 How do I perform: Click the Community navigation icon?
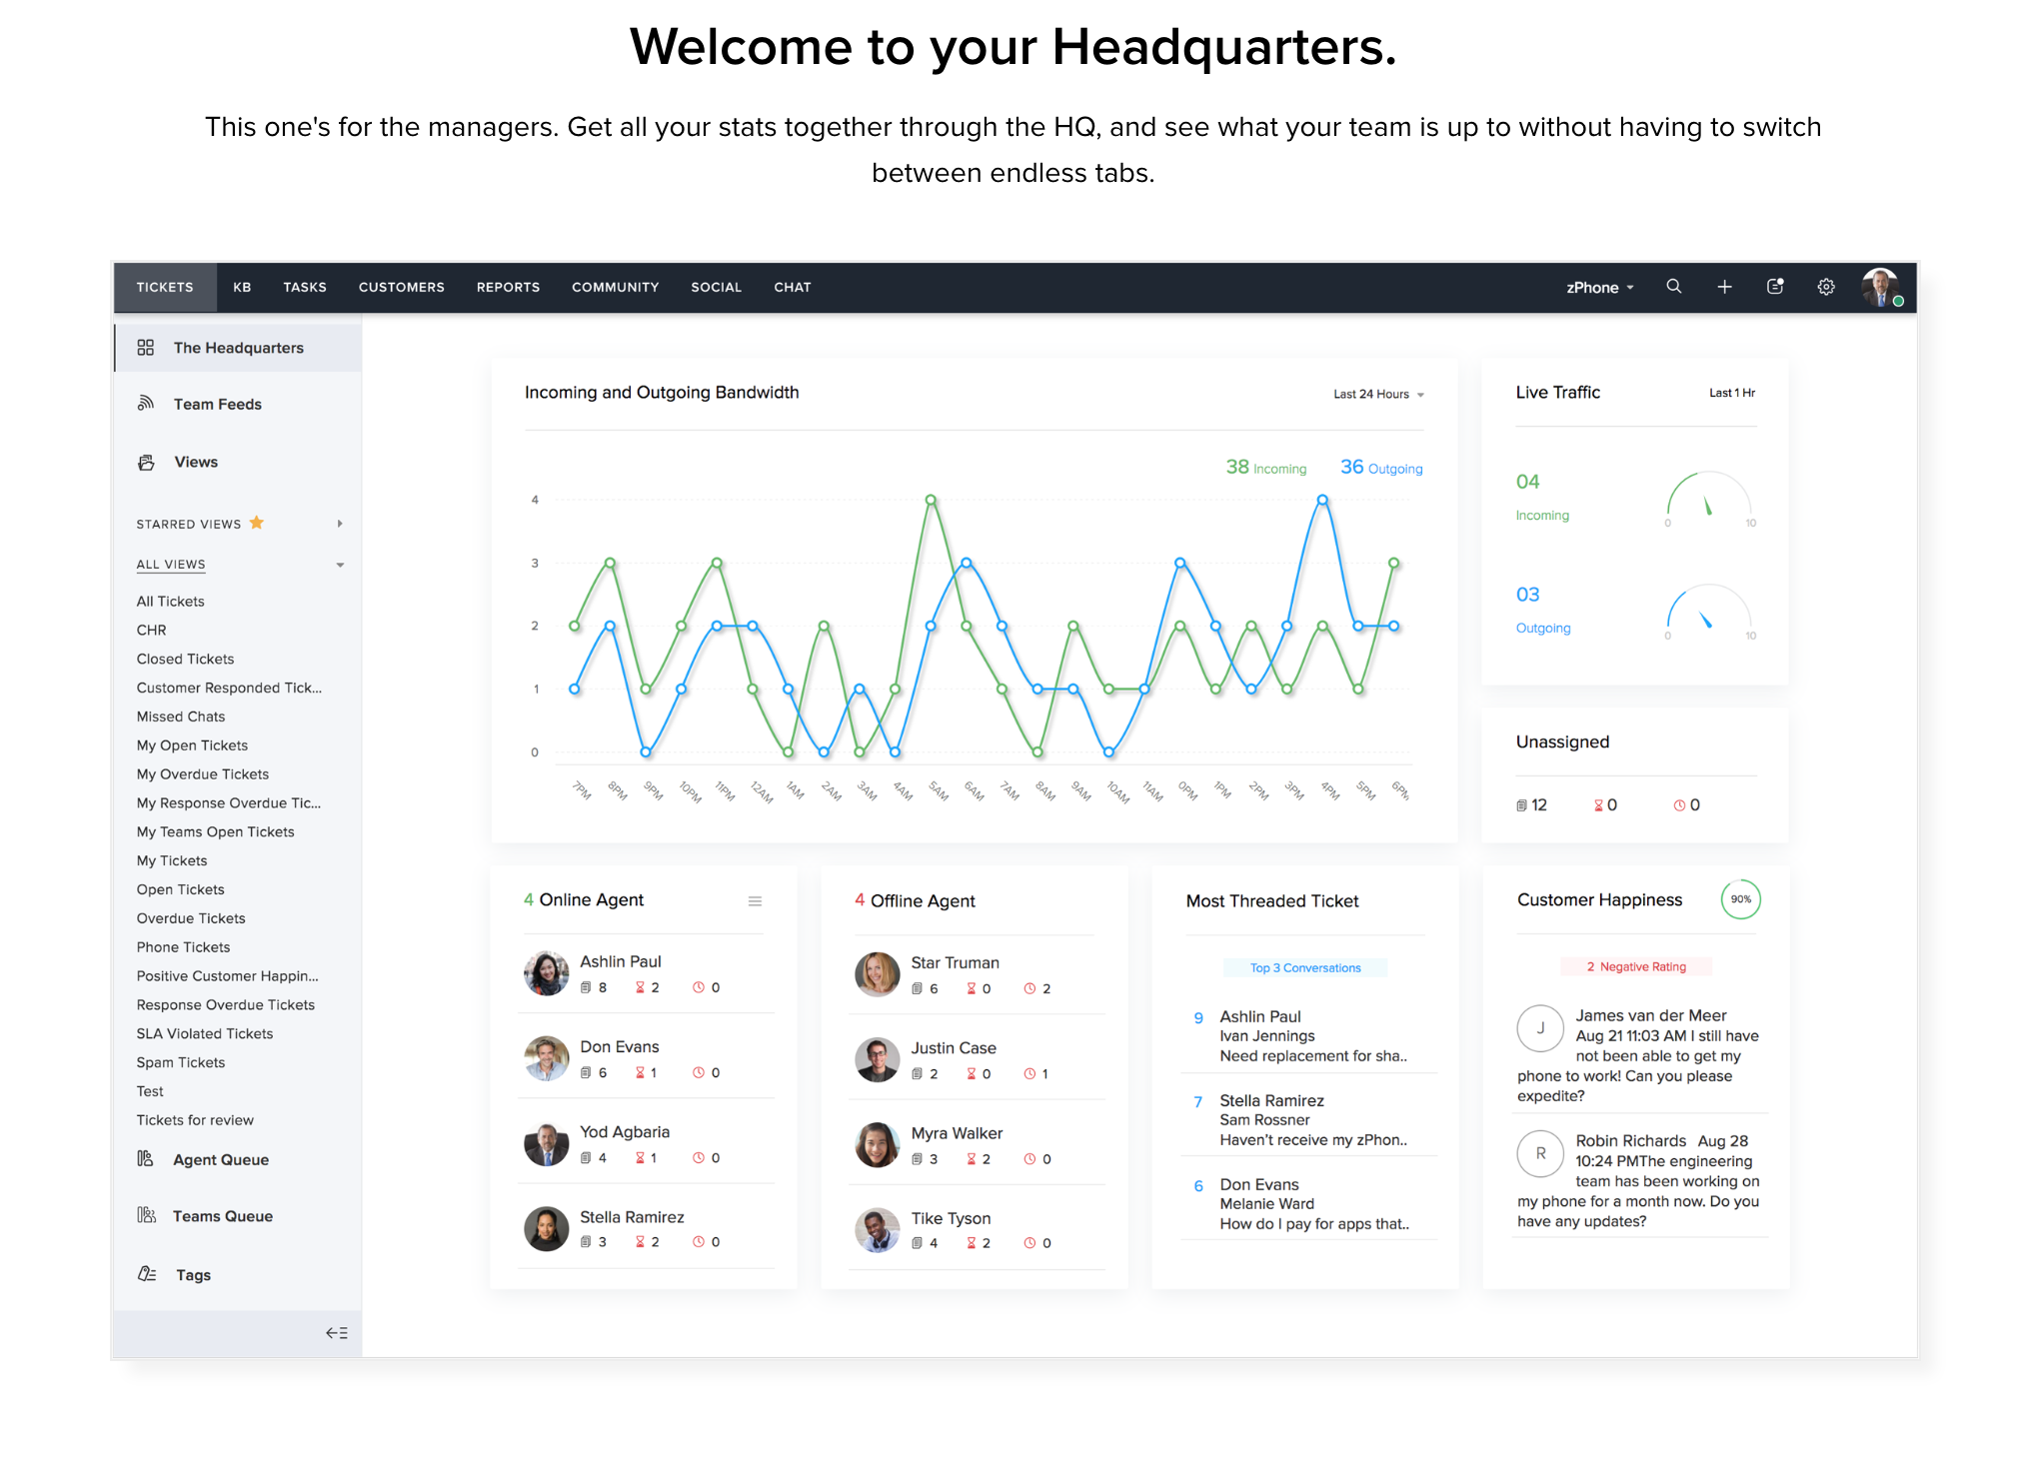tap(616, 288)
